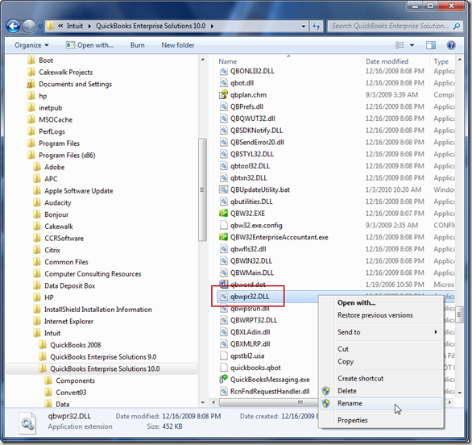Select the QBONLI32.DLL file icon
Screen dimensions: 472x445
[223, 71]
